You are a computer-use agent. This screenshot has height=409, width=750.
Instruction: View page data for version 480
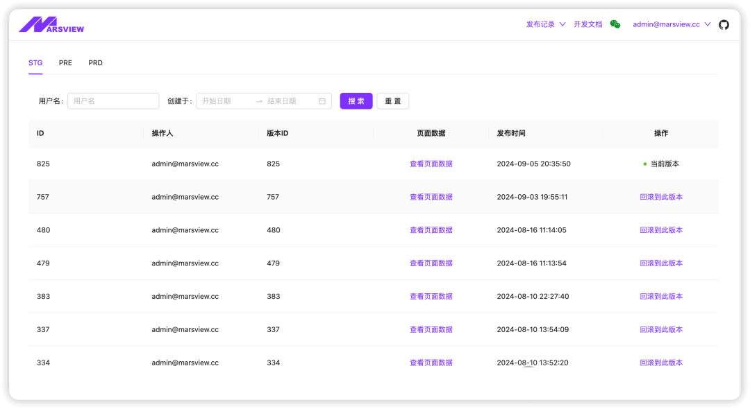coord(431,230)
